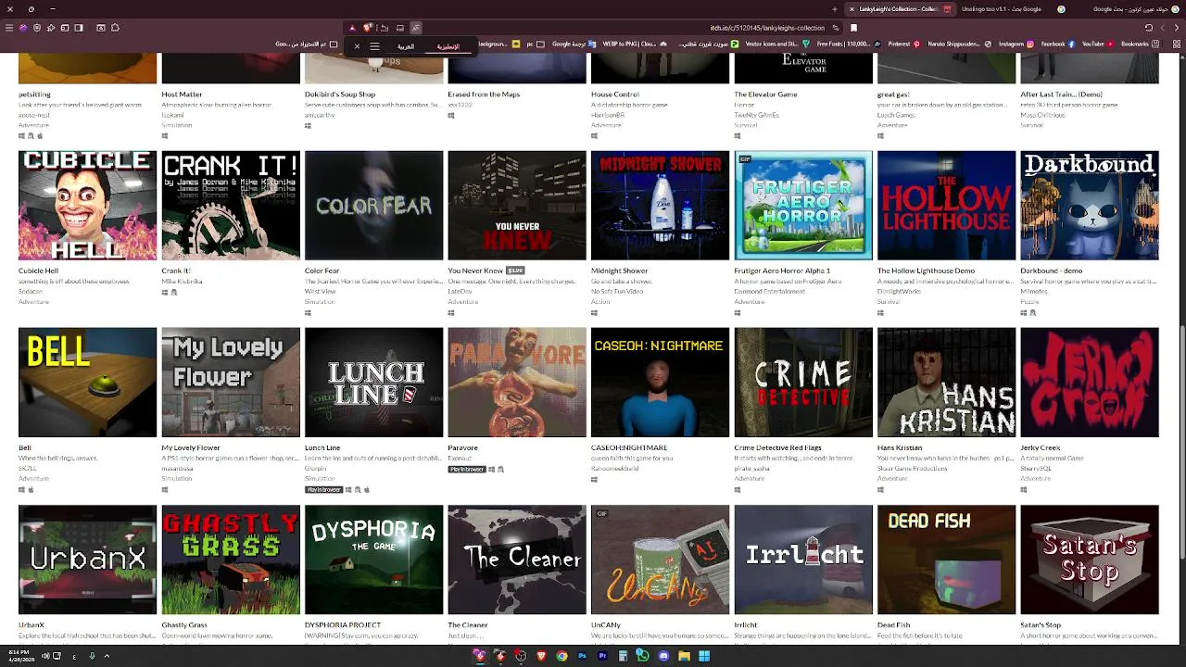Open the Bell game thumbnail
This screenshot has width=1186, height=667.
tap(87, 382)
